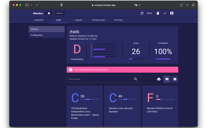Switch to list view of policies
The width and height of the screenshot is (207, 128).
tap(175, 79)
